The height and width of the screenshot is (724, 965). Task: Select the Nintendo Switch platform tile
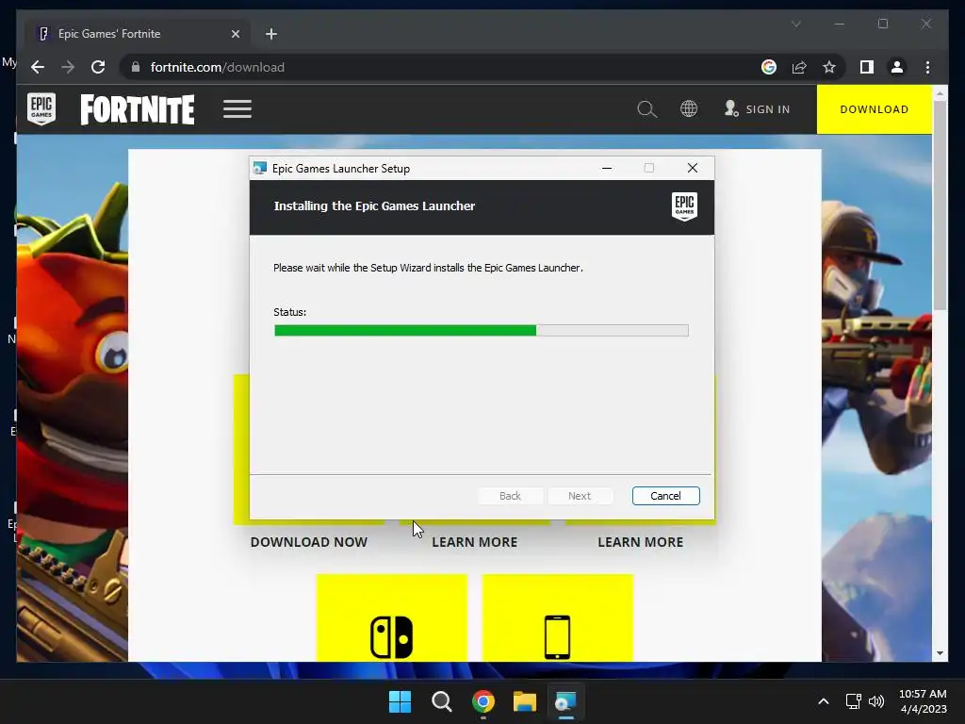(x=392, y=618)
